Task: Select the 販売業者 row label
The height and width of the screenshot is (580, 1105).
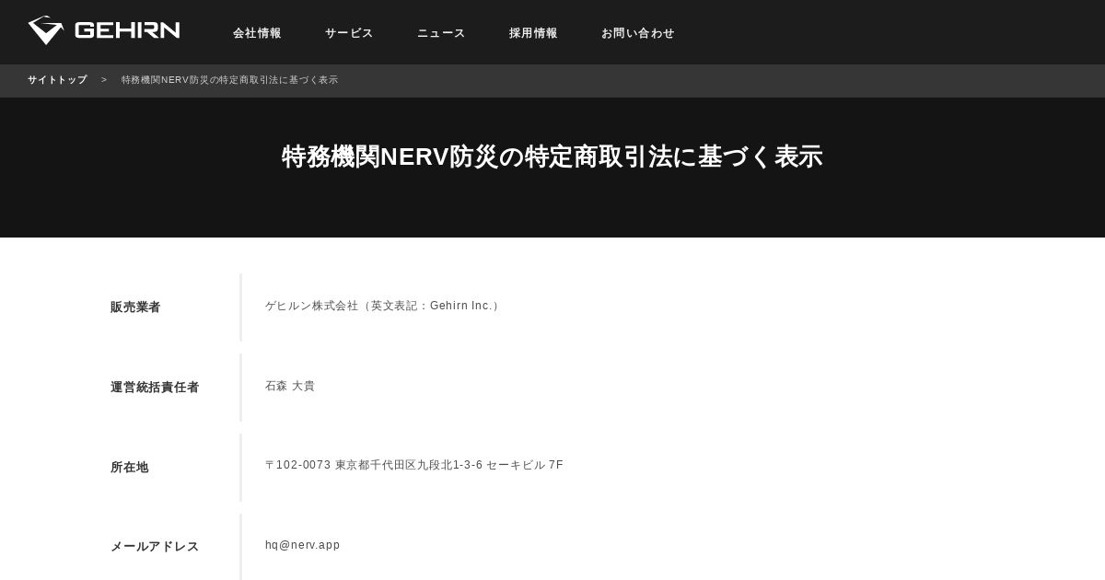Action: coord(135,307)
